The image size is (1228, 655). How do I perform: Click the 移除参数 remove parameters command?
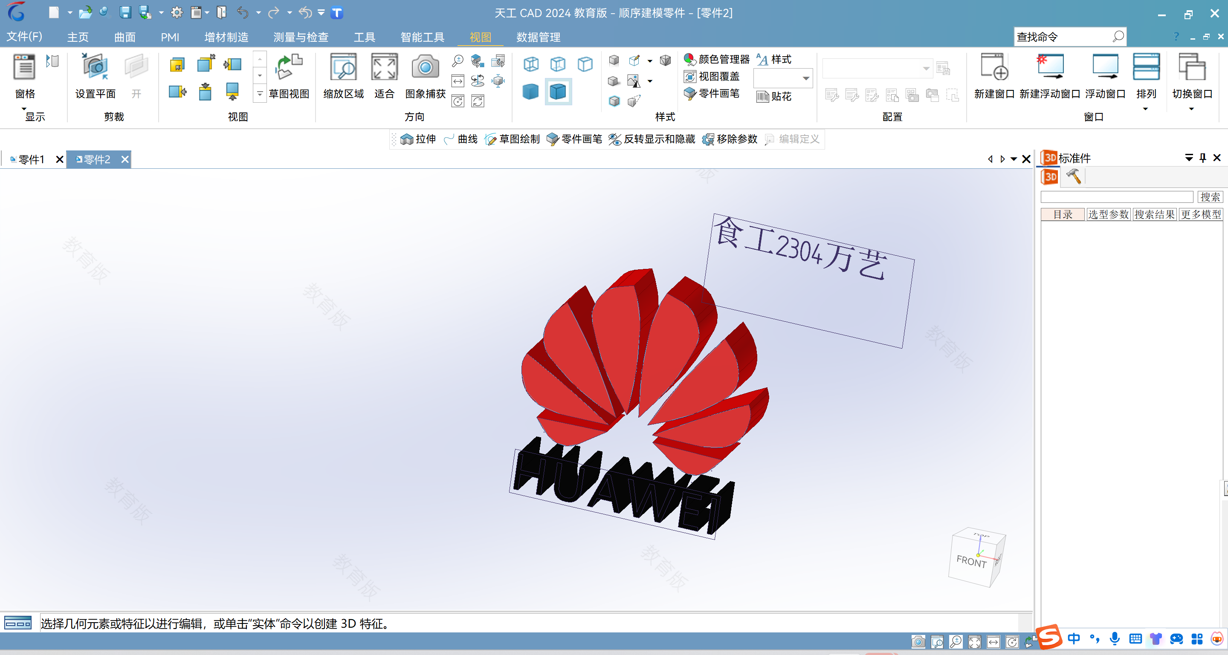point(730,139)
